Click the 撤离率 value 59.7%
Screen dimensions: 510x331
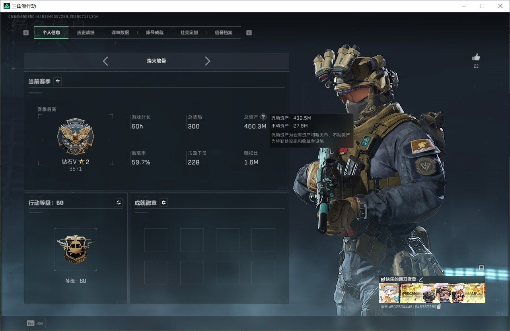pos(141,162)
